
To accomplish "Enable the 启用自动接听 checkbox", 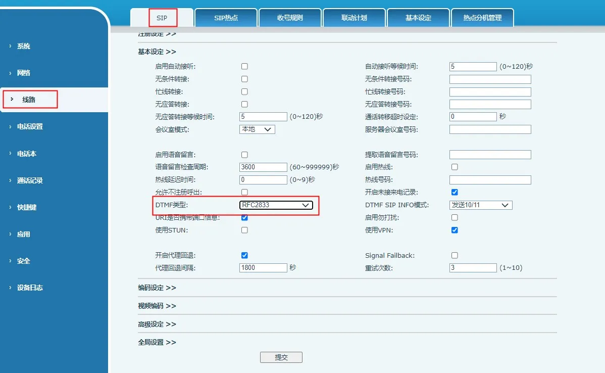I will click(x=244, y=66).
